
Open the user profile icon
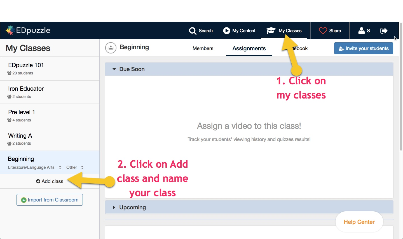pyautogui.click(x=361, y=31)
